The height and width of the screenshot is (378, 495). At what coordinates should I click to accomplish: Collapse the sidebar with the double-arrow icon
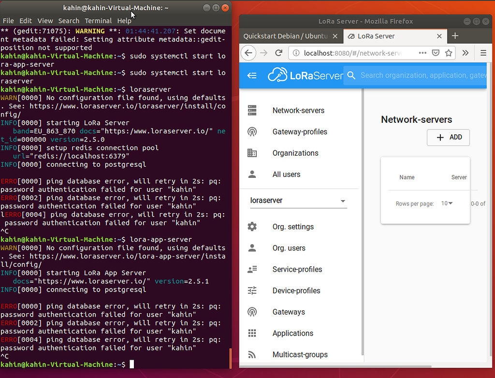(251, 75)
